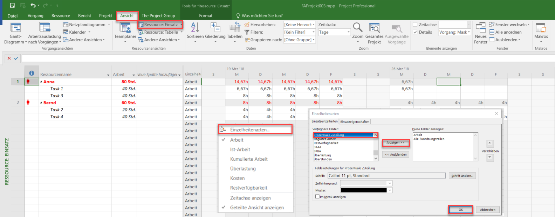Open the Makros icon
Screen dimensions: 555x217
pyautogui.click(x=541, y=28)
